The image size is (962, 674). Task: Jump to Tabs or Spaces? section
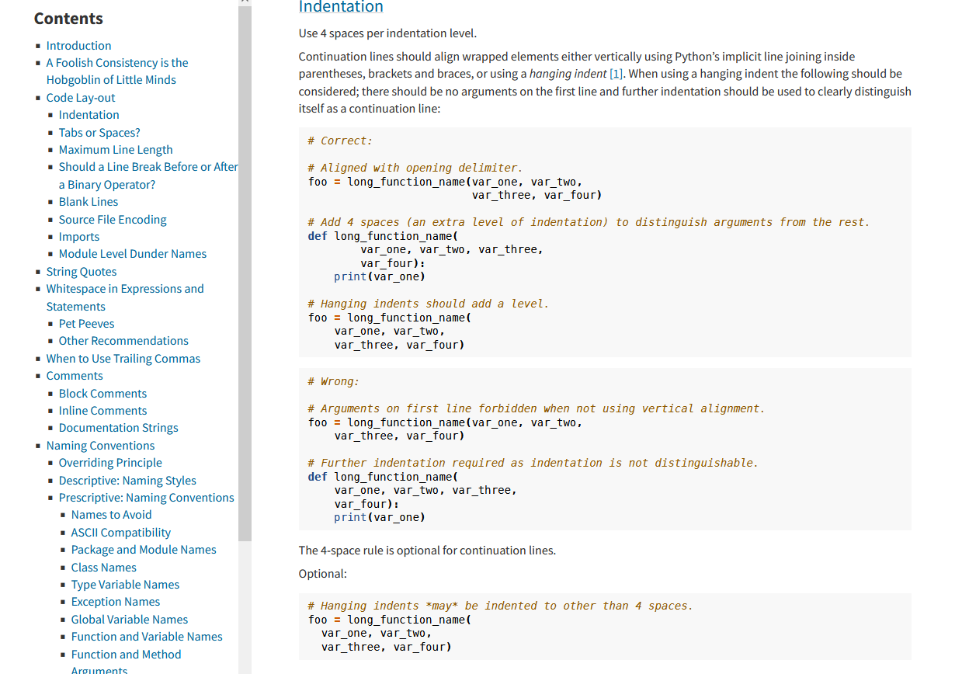(99, 133)
